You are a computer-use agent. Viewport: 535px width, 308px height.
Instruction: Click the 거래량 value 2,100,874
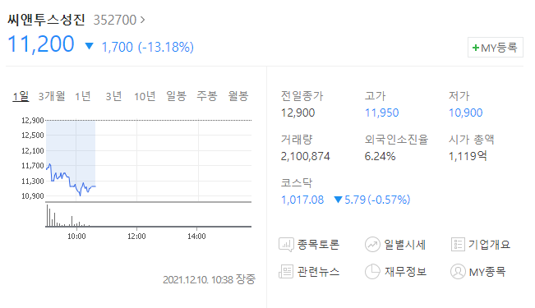(306, 157)
